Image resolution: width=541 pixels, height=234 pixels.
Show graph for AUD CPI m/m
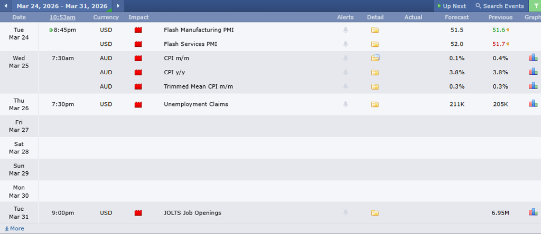tap(533, 58)
